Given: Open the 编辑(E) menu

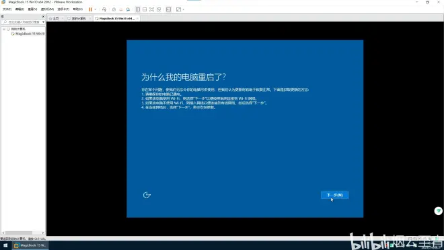Looking at the screenshot, I should [20, 9].
